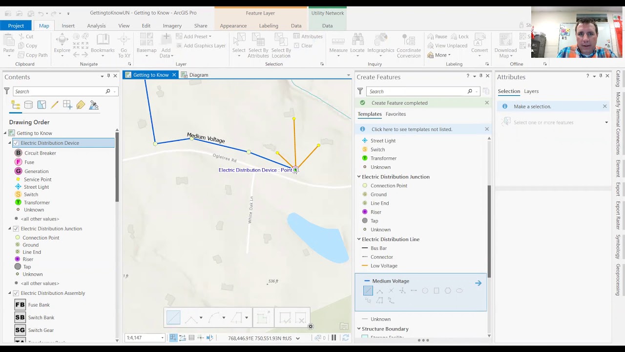625x352 pixels.
Task: Open the Infographics tool
Action: [381, 45]
